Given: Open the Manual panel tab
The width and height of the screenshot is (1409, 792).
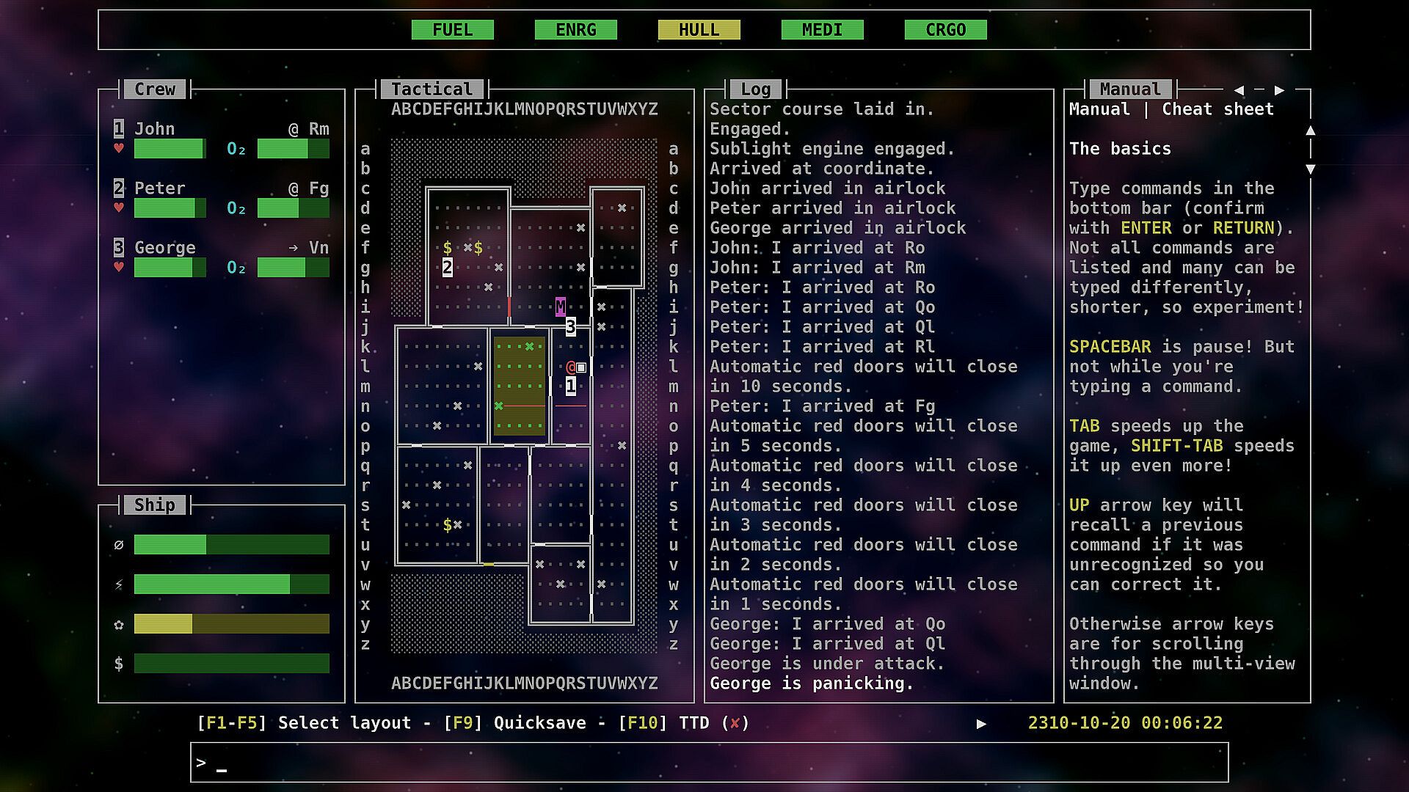Looking at the screenshot, I should (1130, 89).
